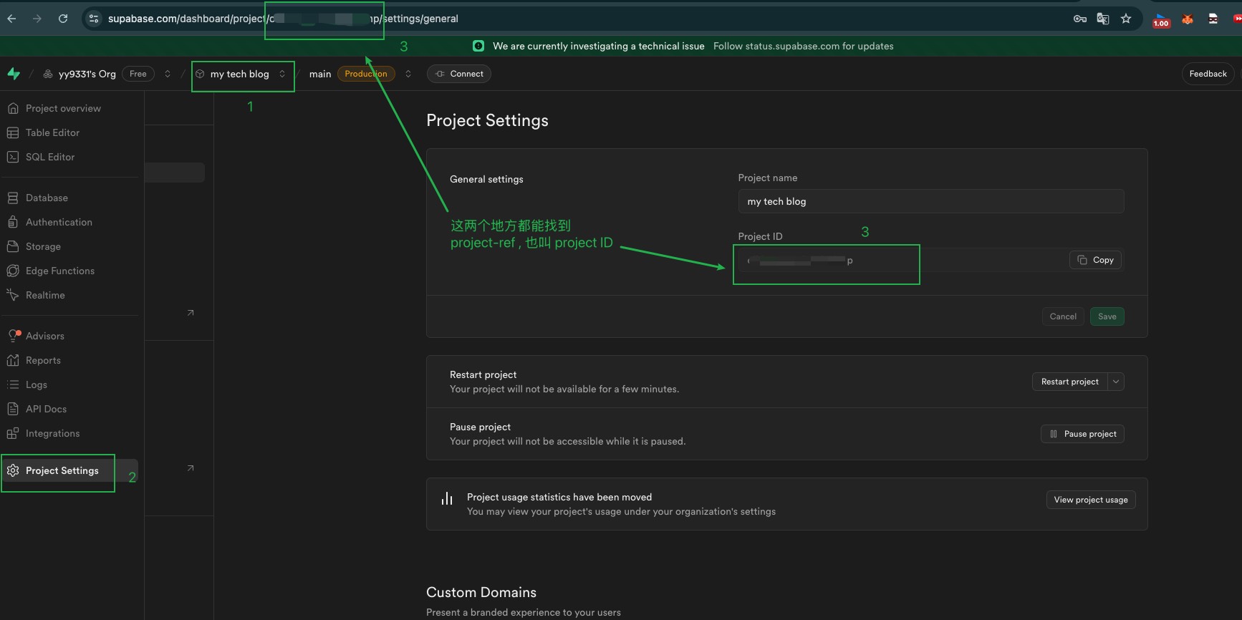This screenshot has width=1242, height=620.
Task: Click the Feedback button
Action: pos(1208,74)
